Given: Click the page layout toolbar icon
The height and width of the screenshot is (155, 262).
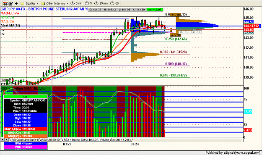Looking at the screenshot, I should tap(10, 3).
